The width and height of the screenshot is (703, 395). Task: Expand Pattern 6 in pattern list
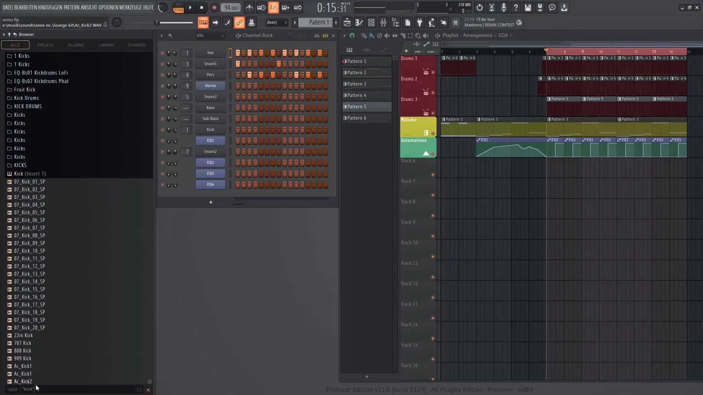tap(345, 118)
